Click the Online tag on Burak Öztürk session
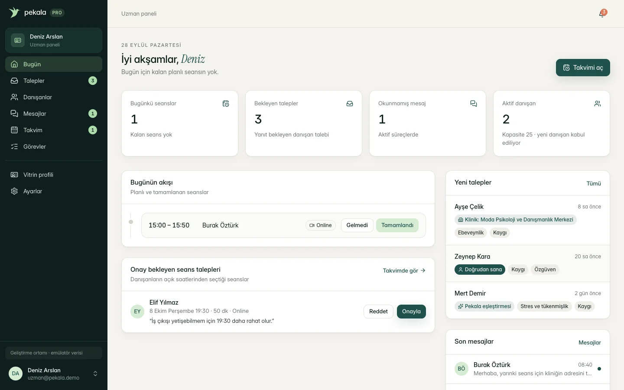The image size is (624, 390). 321,225
